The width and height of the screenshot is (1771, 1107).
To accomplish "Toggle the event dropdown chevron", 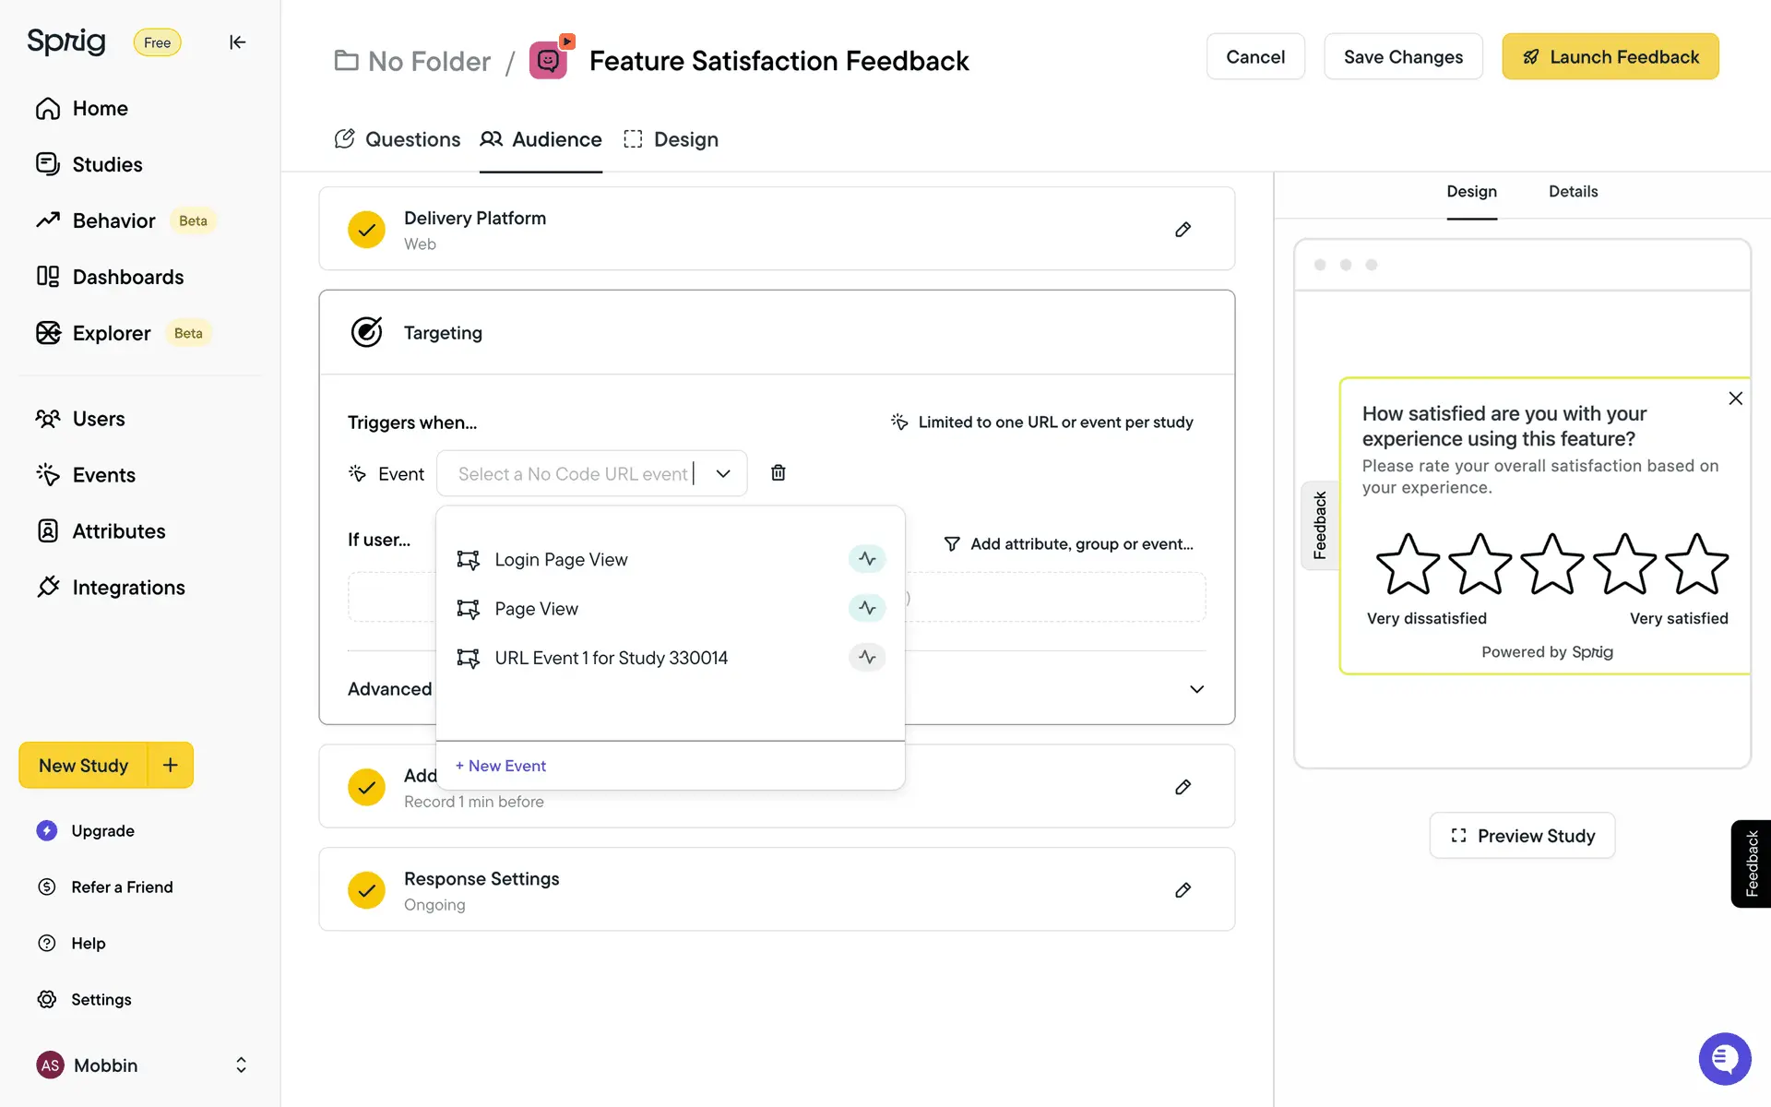I will (723, 473).
